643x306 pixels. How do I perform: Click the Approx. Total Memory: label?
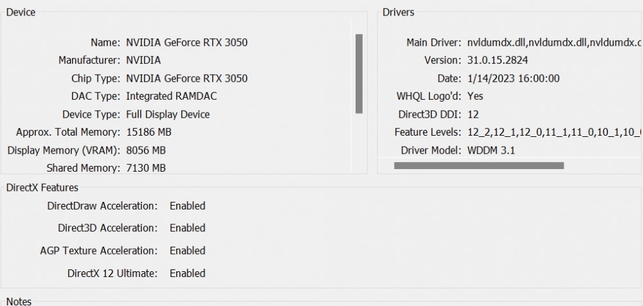click(68, 132)
